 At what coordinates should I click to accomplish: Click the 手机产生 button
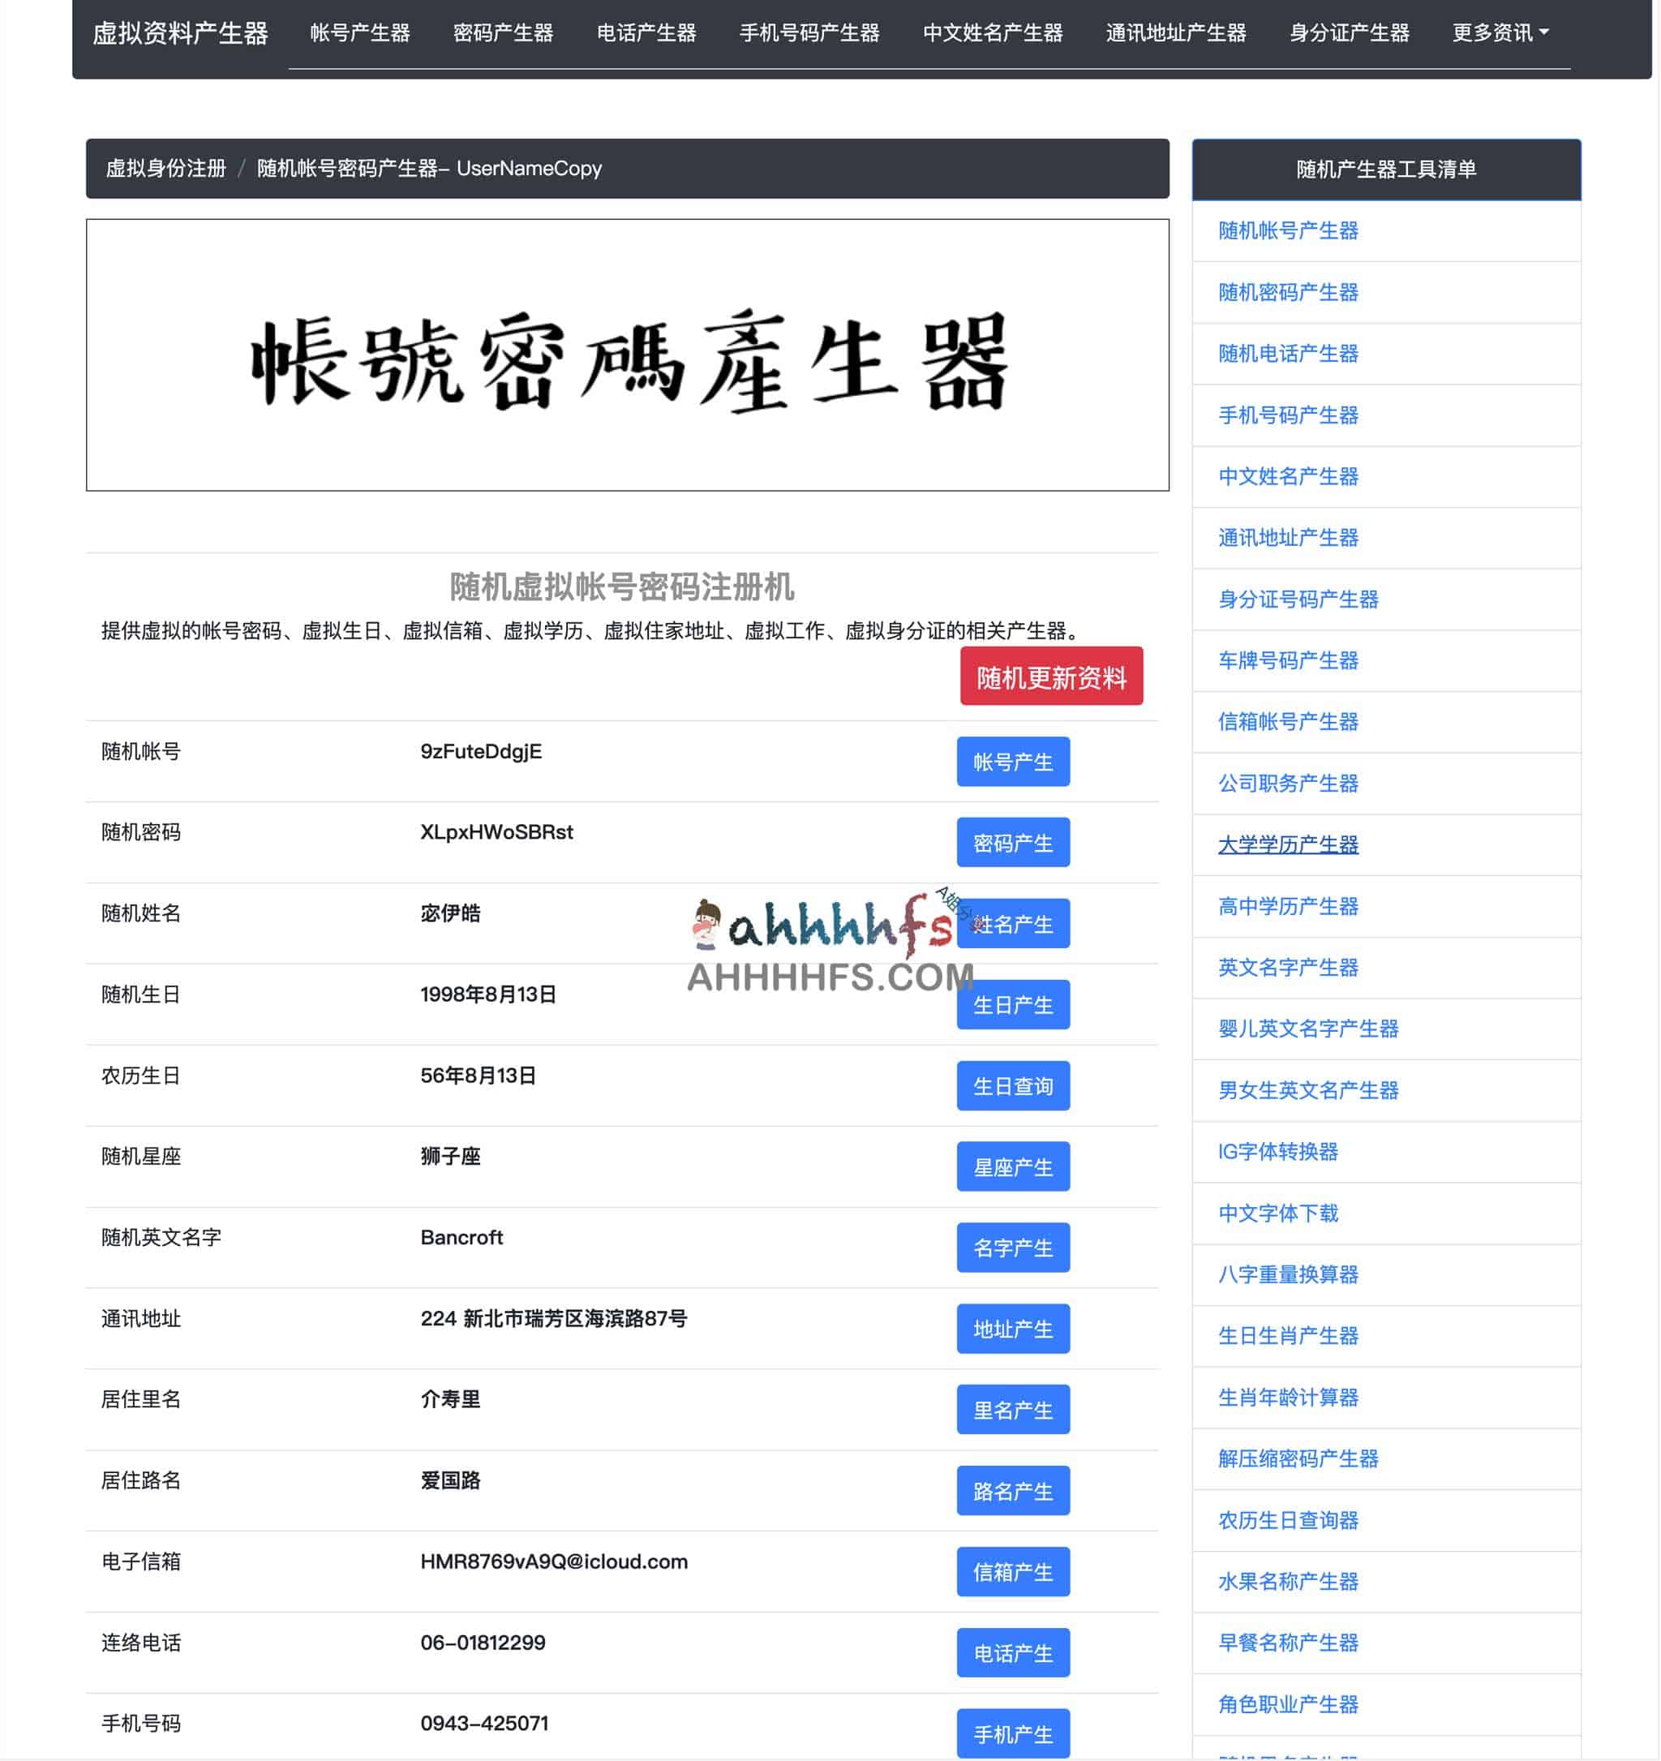pos(1012,1733)
